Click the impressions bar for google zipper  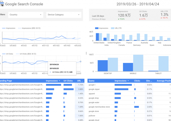click(x=121, y=89)
